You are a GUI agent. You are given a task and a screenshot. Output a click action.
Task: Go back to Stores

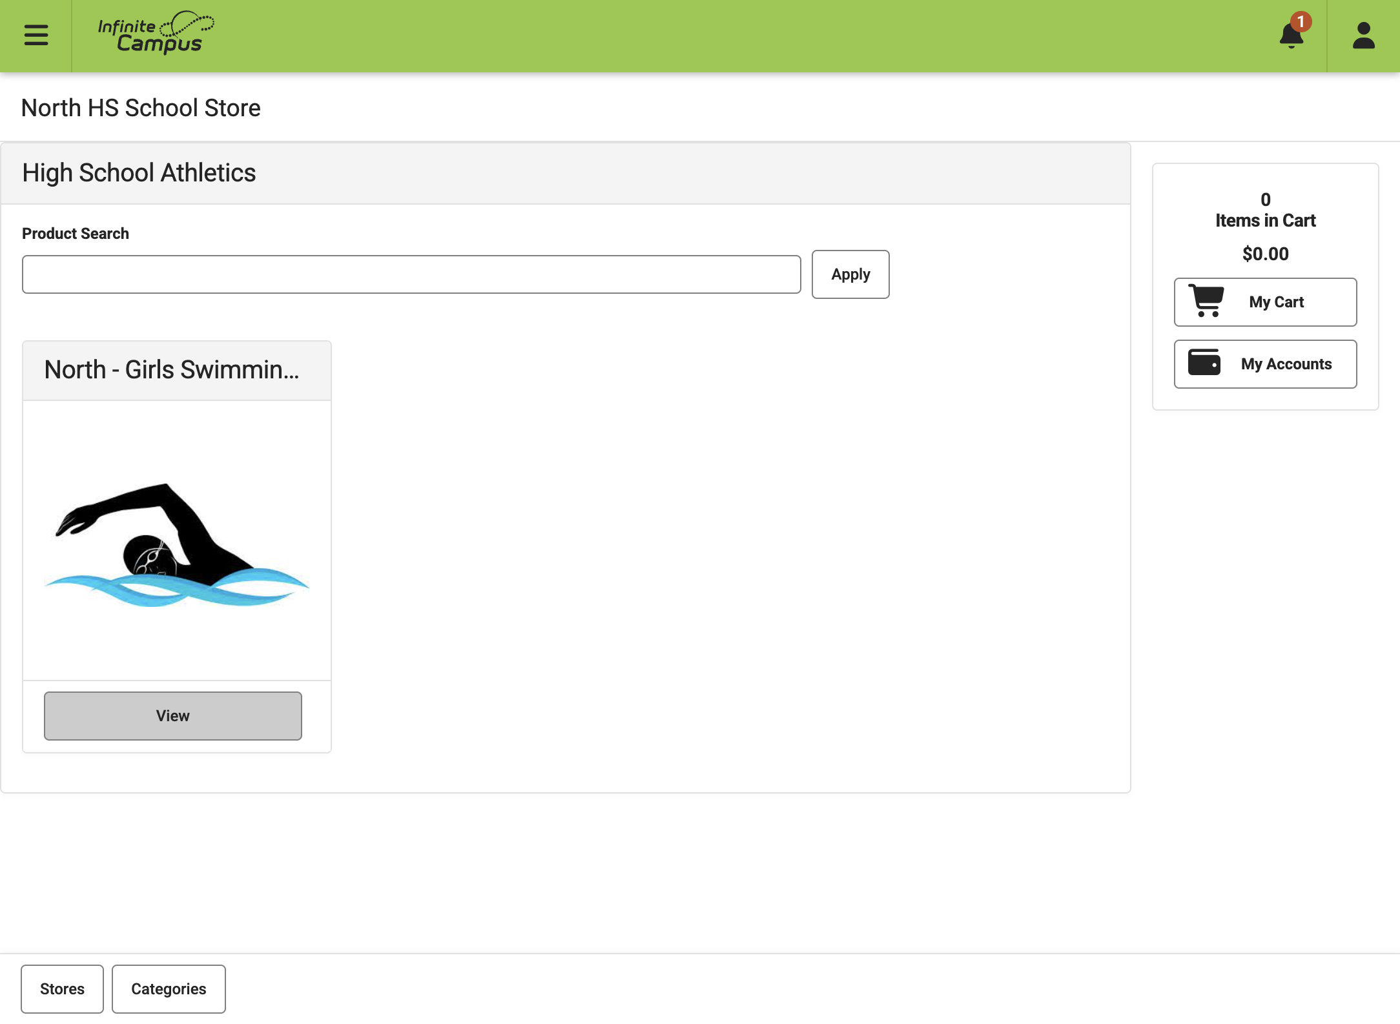point(62,989)
